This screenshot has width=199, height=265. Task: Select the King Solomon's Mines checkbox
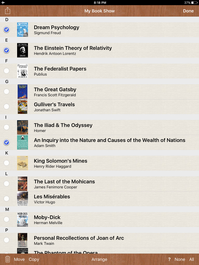click(x=6, y=163)
